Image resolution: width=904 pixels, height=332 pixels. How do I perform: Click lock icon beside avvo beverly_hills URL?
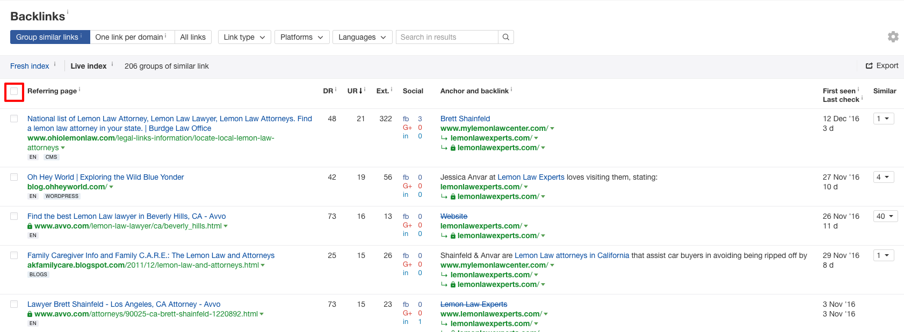coord(30,226)
